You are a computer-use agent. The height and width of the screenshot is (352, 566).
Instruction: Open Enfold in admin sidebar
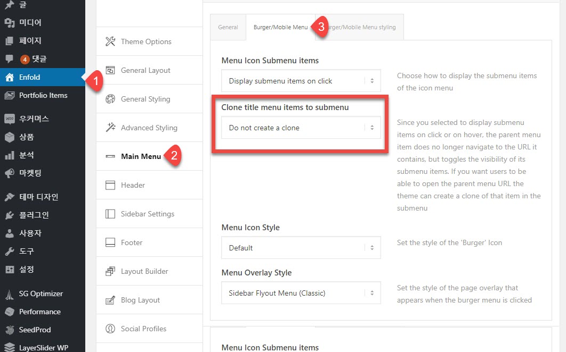[x=43, y=77]
